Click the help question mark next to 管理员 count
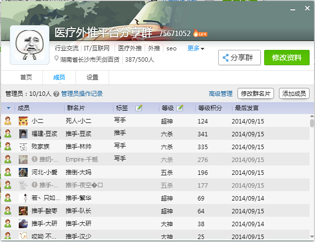 [x=56, y=93]
